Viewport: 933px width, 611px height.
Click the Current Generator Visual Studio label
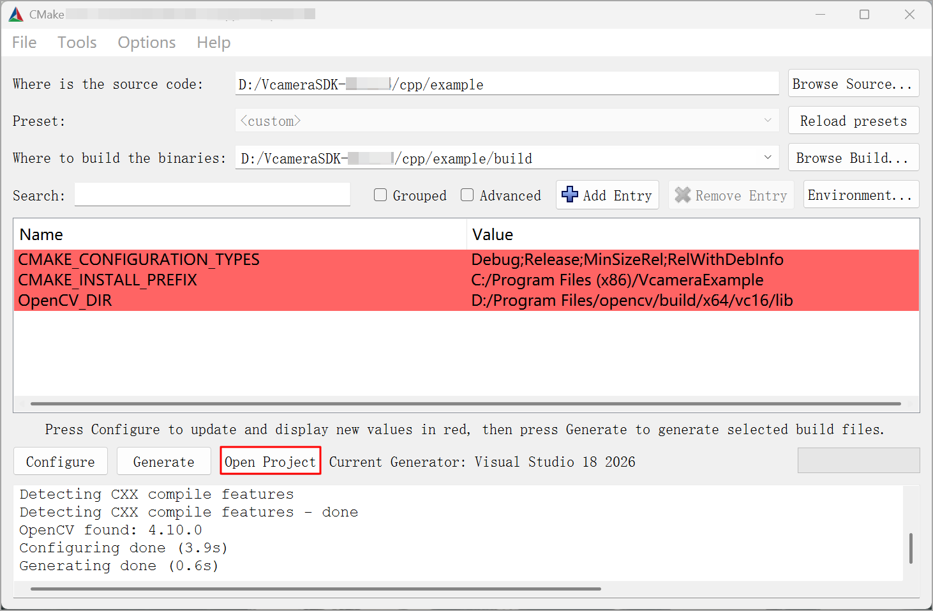(x=482, y=462)
